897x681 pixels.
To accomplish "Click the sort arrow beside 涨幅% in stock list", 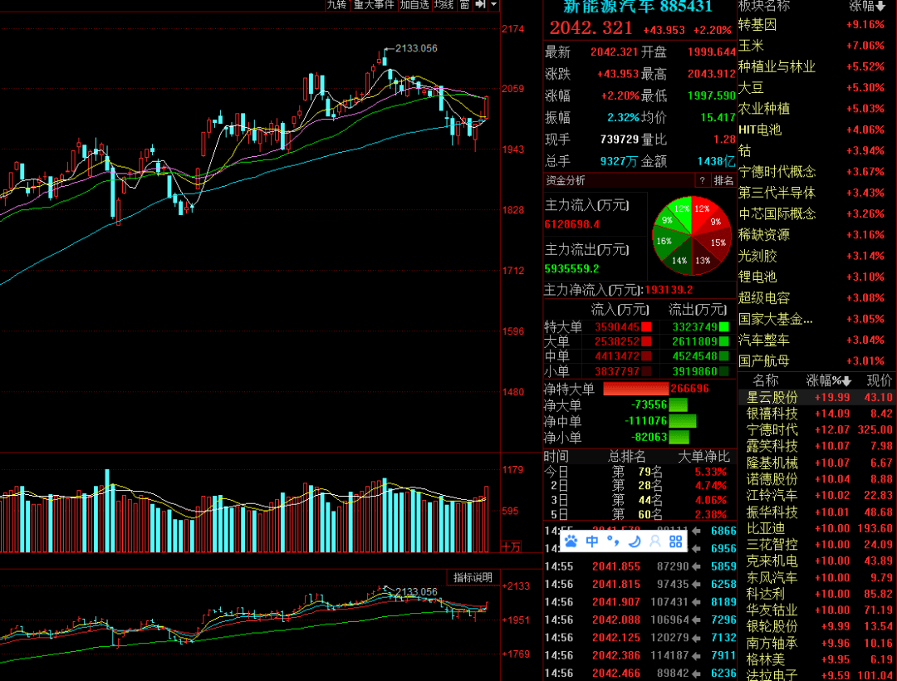I will pos(846,381).
